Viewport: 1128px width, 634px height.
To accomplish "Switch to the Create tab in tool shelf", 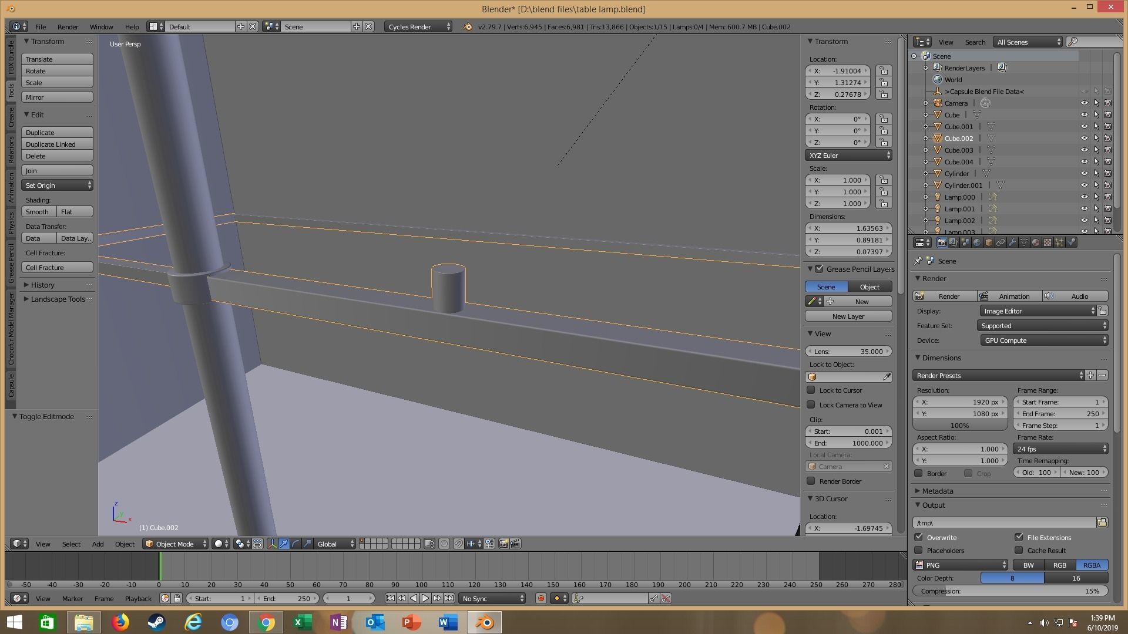I will tap(11, 117).
